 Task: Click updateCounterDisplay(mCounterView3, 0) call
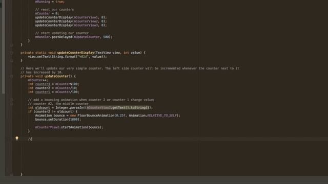tap(71, 25)
